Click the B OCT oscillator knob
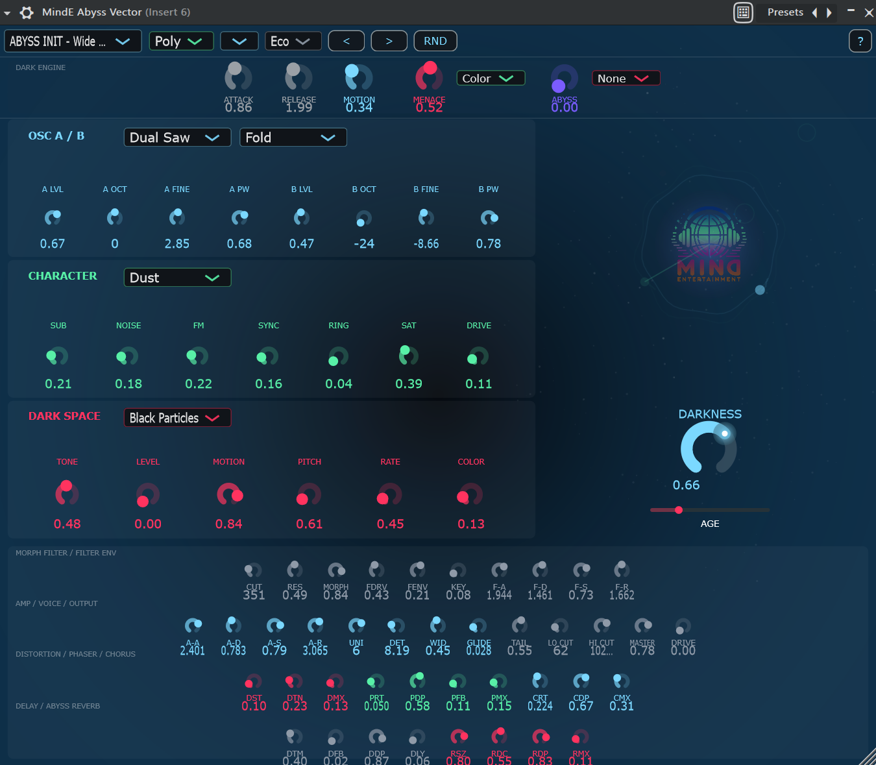Viewport: 876px width, 765px height. (x=364, y=218)
